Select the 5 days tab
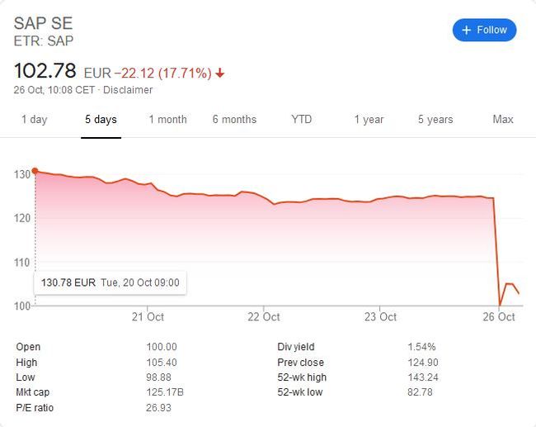Image resolution: width=536 pixels, height=427 pixels. click(x=101, y=120)
